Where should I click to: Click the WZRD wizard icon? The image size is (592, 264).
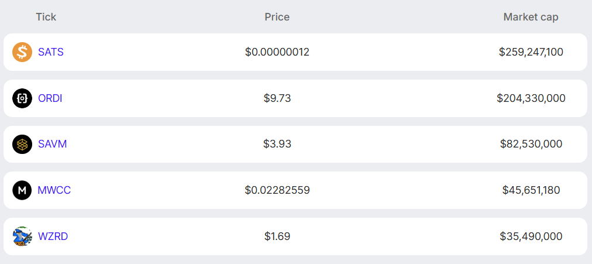coord(22,236)
